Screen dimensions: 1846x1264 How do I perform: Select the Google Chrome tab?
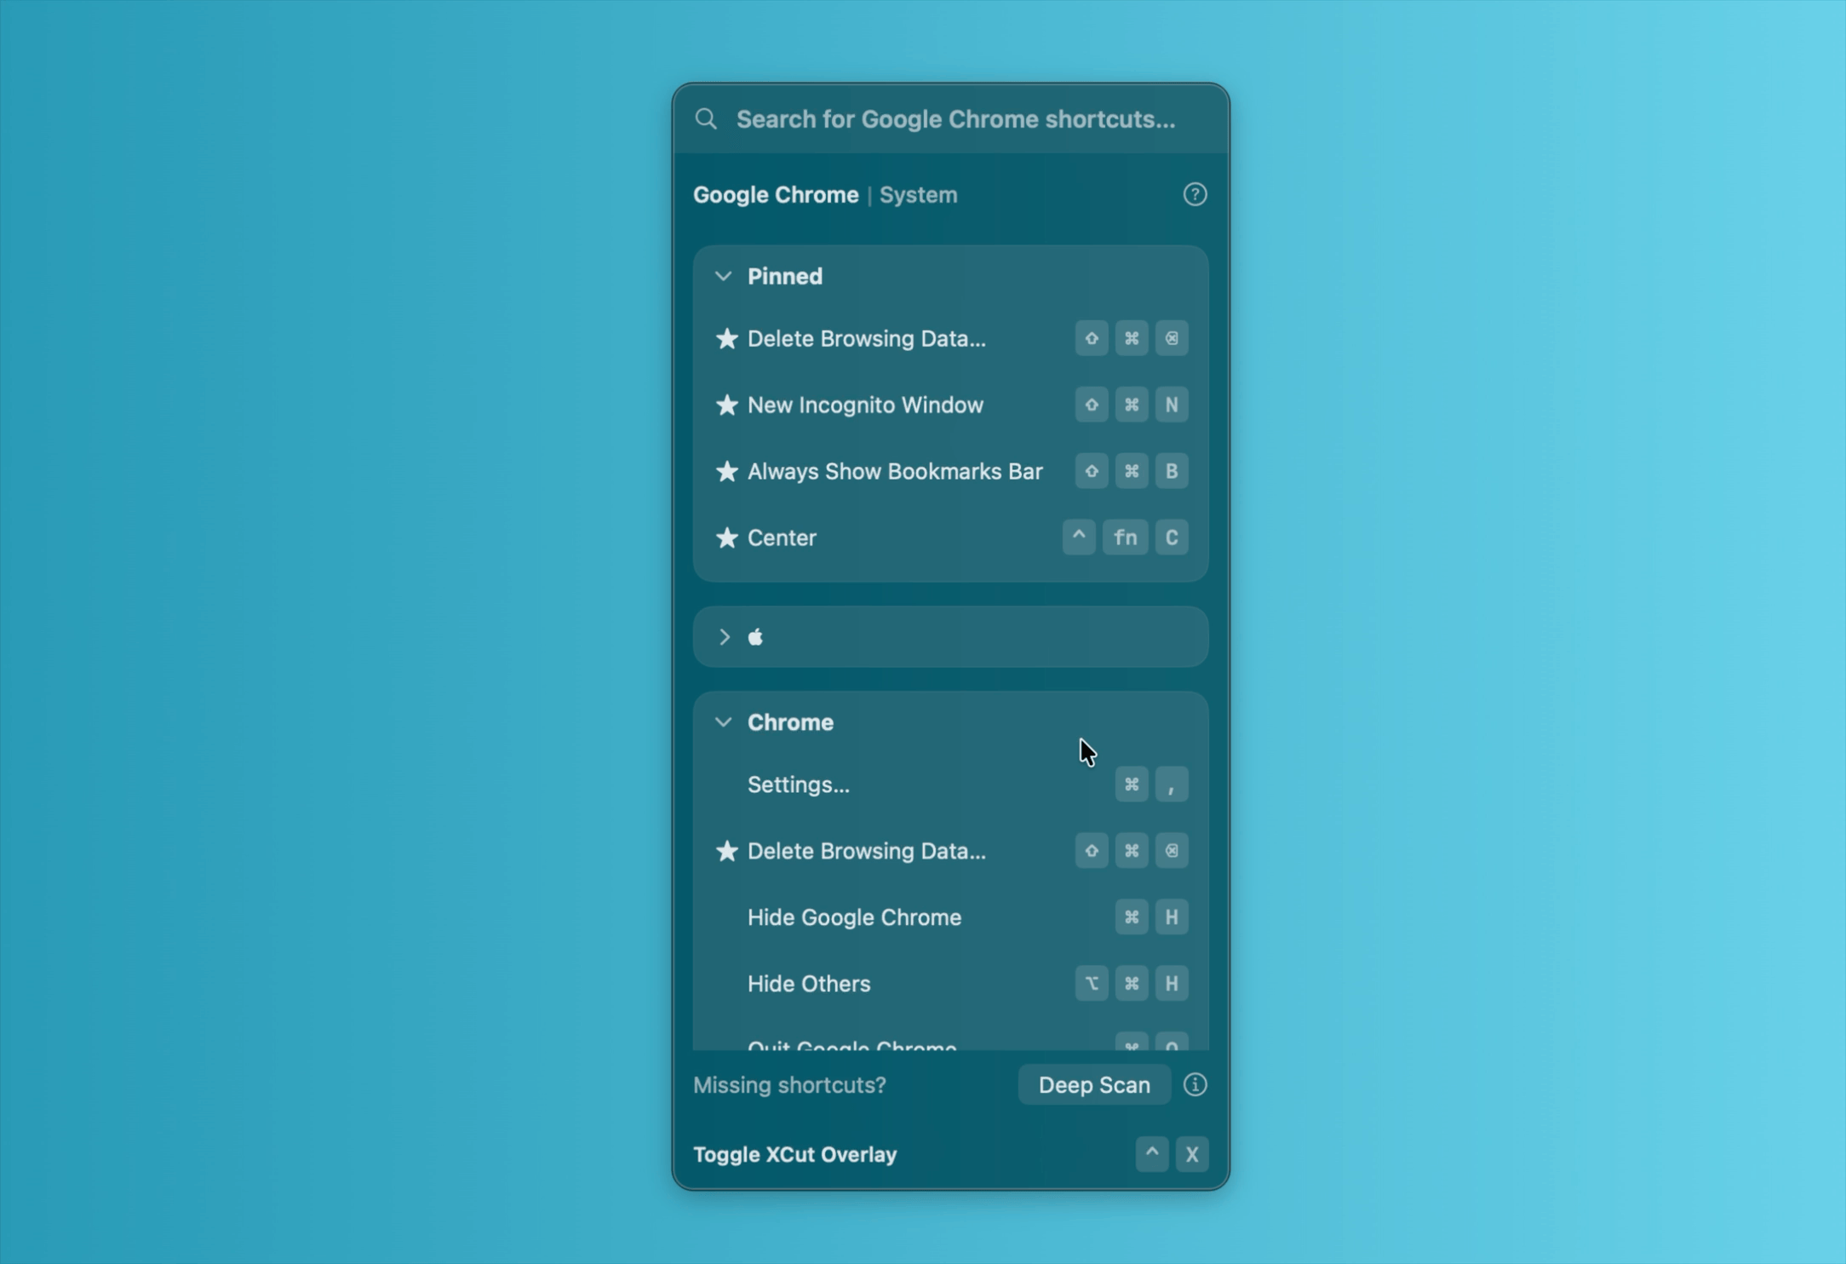coord(775,195)
